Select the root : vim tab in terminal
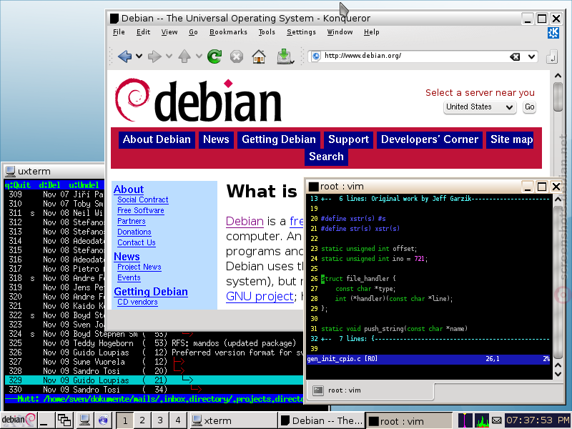 370,390
